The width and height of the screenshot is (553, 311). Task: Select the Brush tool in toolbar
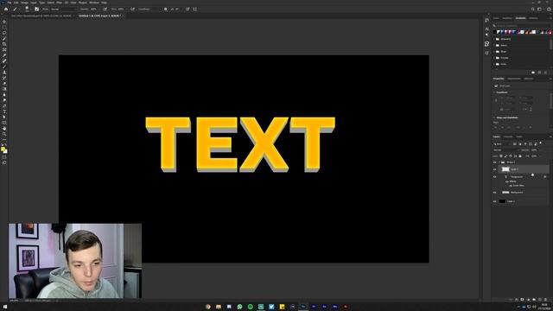pyautogui.click(x=4, y=67)
